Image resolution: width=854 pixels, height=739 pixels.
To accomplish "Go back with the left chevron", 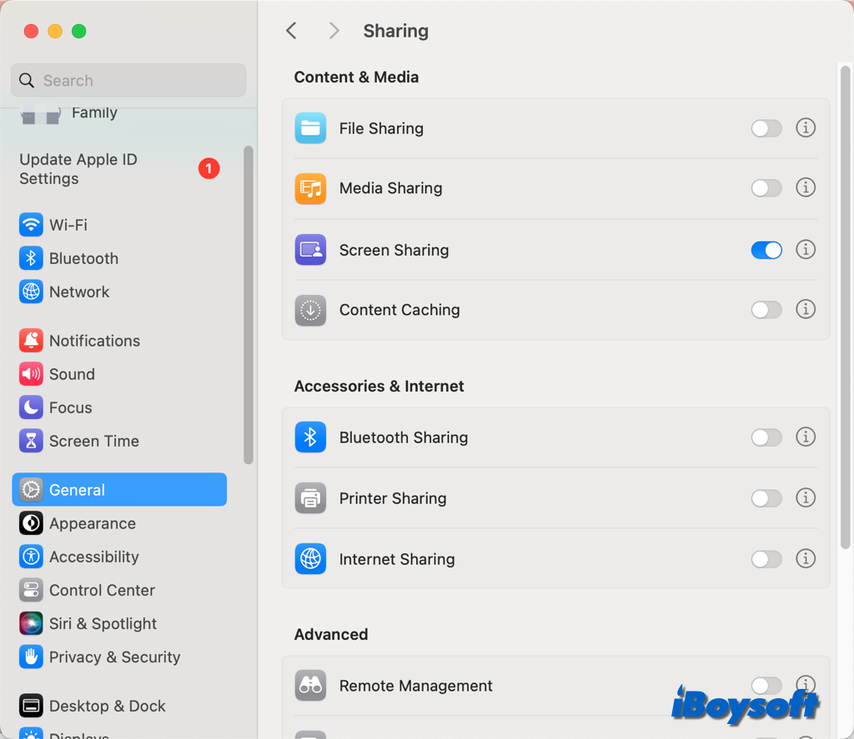I will coord(291,31).
